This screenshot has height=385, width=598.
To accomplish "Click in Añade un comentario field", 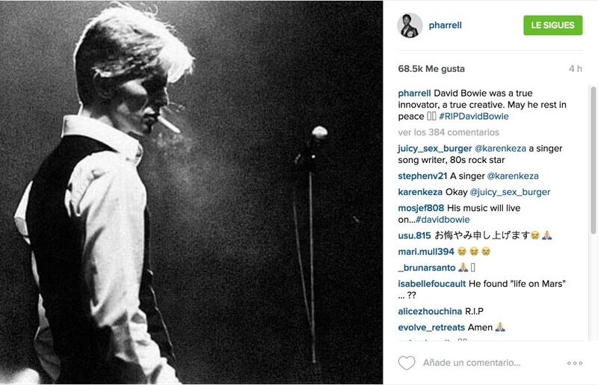I will pos(472,363).
